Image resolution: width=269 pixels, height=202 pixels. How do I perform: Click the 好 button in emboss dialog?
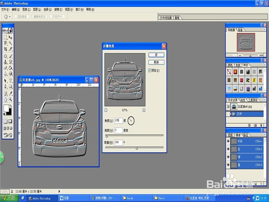click(156, 55)
